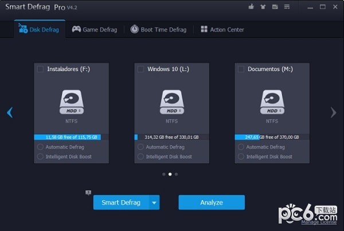Click the Windows 10 (L:) free space bar
344x231 pixels.
171,137
